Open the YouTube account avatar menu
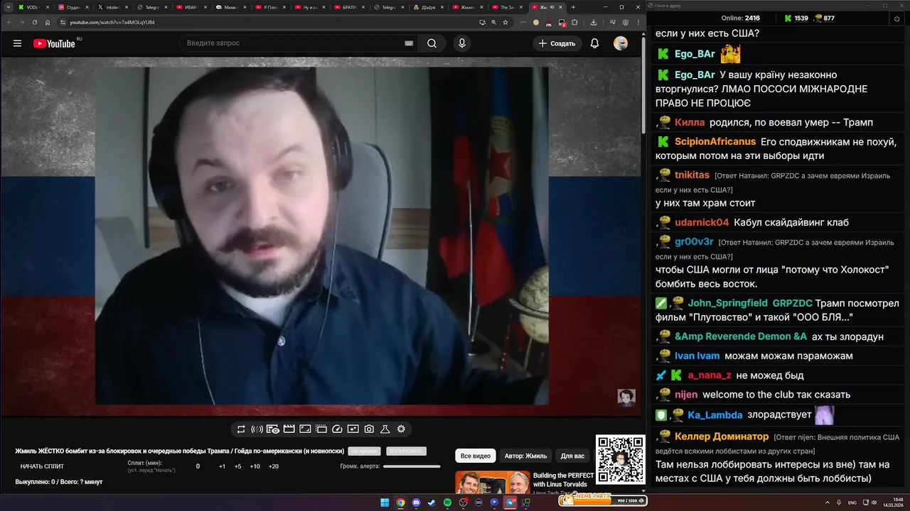Image resolution: width=910 pixels, height=511 pixels. [621, 43]
